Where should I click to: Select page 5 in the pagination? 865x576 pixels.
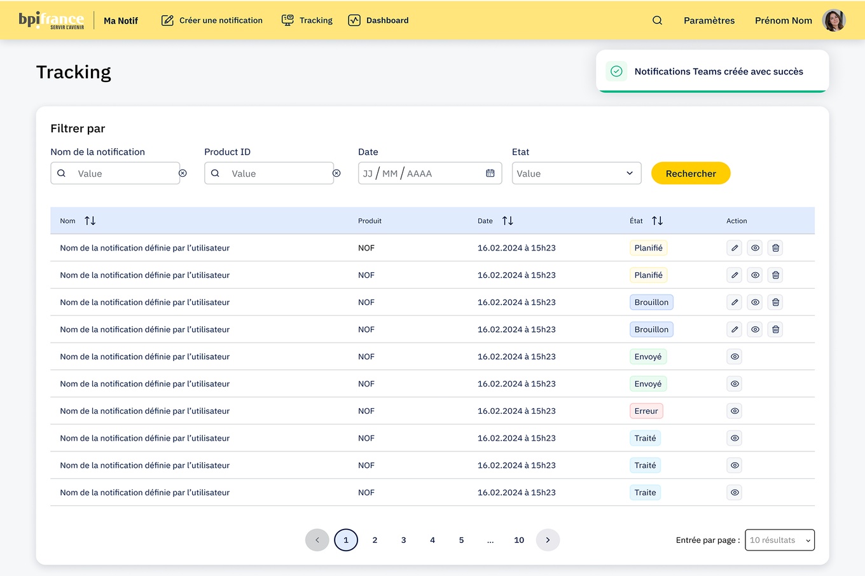point(461,540)
